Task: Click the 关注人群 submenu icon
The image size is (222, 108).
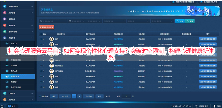Action: 7,43
